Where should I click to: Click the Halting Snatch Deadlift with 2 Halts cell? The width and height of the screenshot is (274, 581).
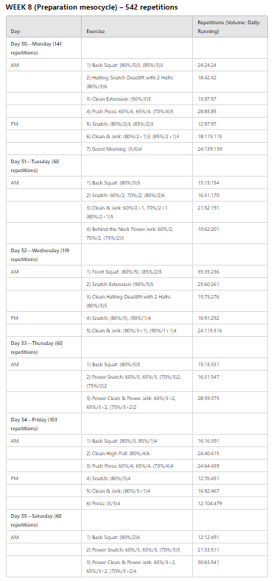(x=137, y=82)
